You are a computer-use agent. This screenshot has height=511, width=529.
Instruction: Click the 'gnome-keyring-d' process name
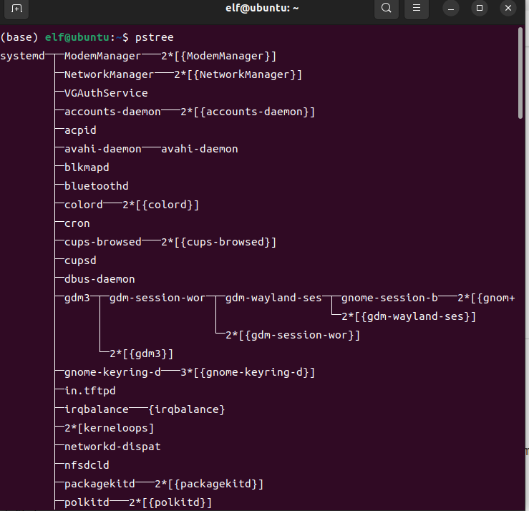click(112, 372)
